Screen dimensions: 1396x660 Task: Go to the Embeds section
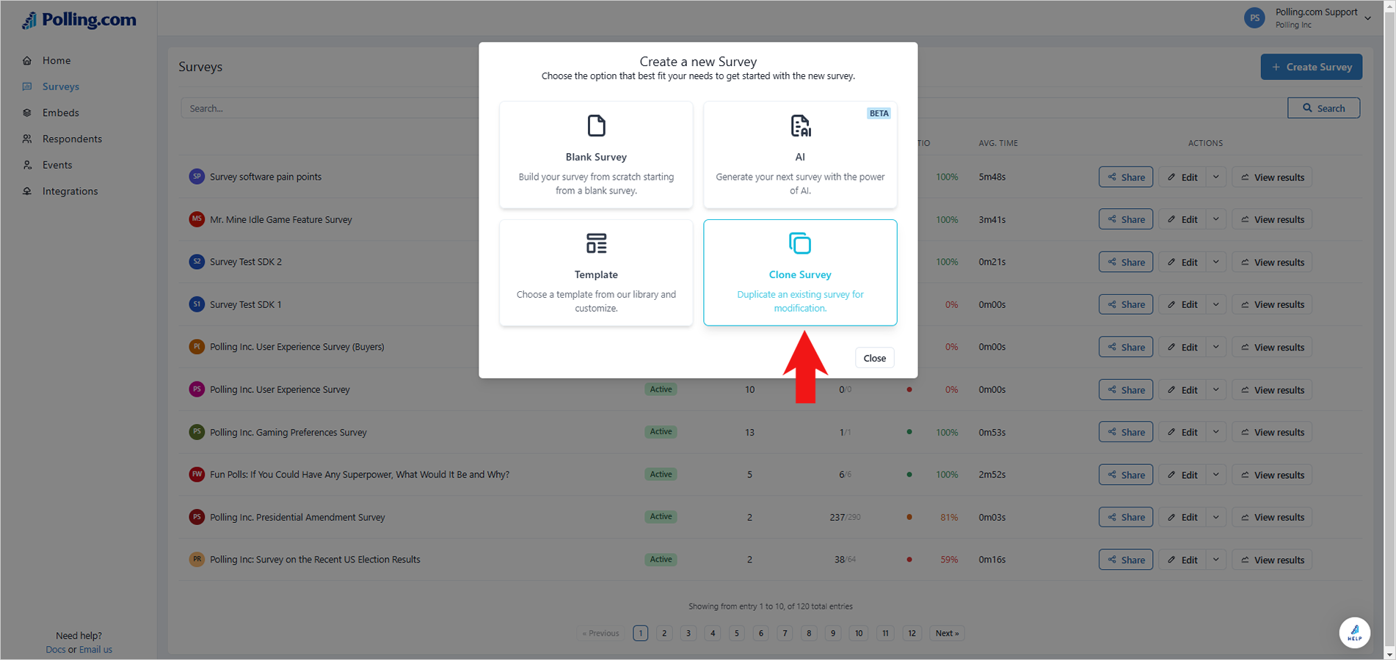(60, 113)
